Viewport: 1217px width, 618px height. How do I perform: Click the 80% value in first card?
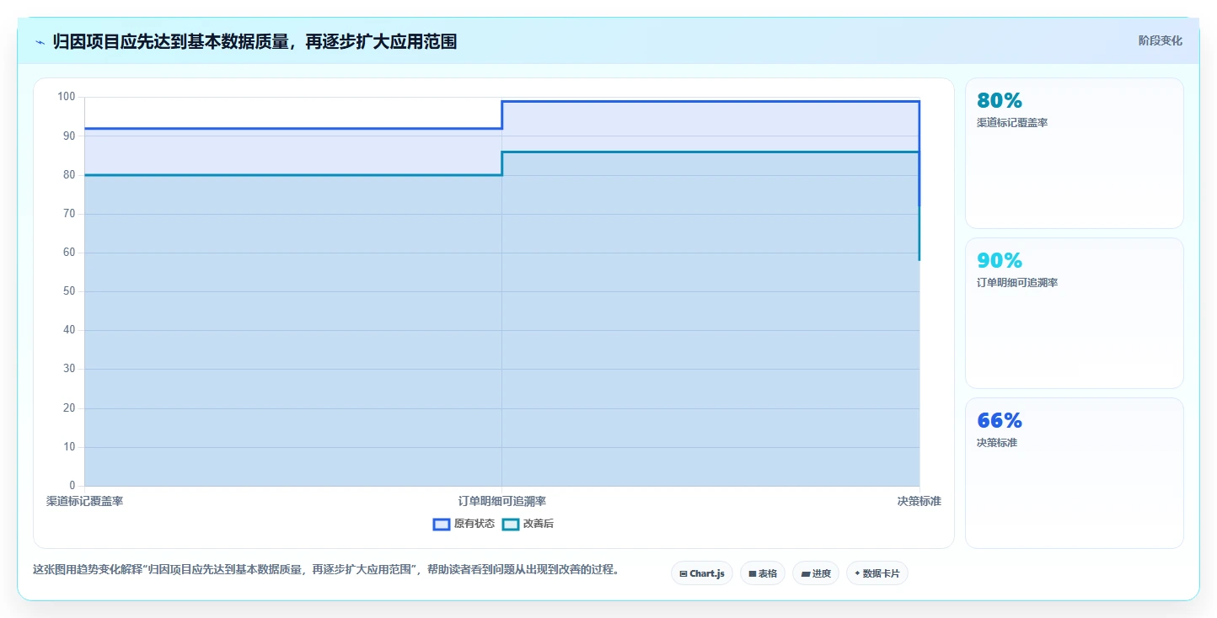pyautogui.click(x=1000, y=100)
